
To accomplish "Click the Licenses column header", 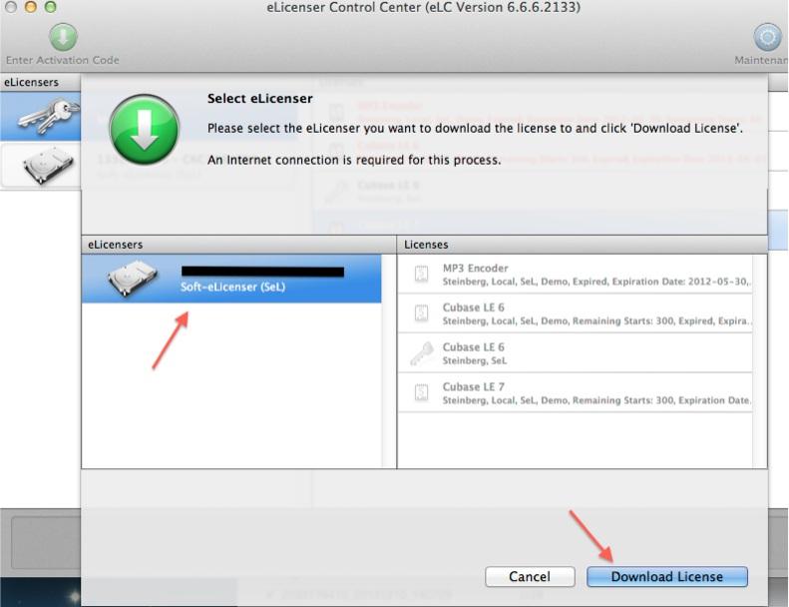I will point(583,245).
